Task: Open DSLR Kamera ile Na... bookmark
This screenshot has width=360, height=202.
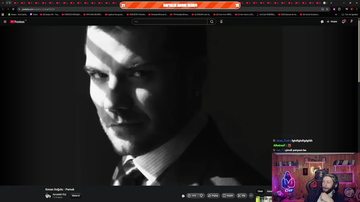Action: [x=287, y=14]
